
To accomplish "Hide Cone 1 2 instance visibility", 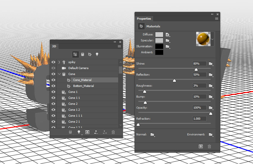I will tap(53, 110).
